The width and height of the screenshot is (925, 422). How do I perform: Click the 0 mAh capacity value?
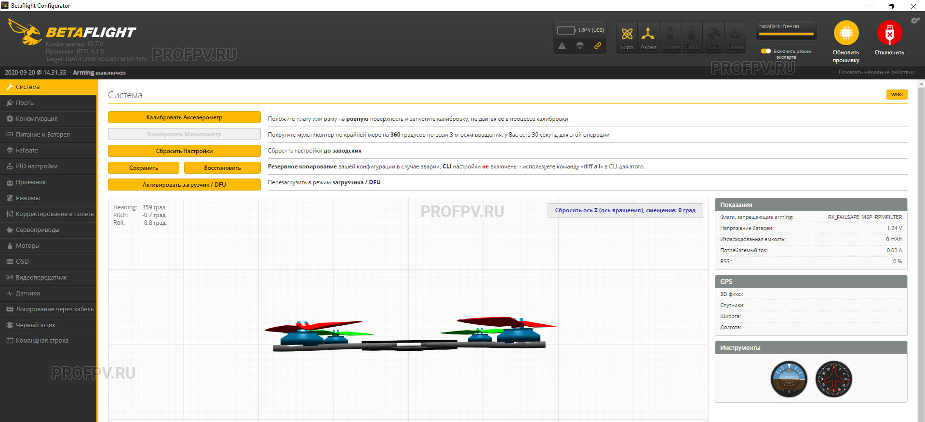894,239
